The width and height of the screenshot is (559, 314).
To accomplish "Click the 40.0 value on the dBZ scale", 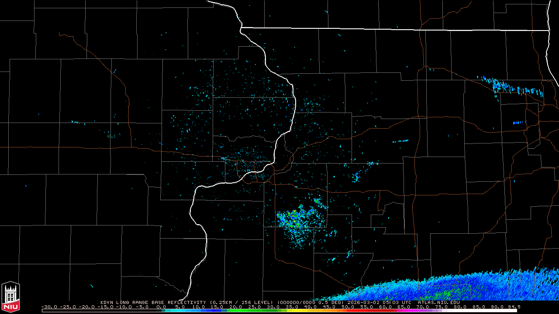I will (x=311, y=307).
